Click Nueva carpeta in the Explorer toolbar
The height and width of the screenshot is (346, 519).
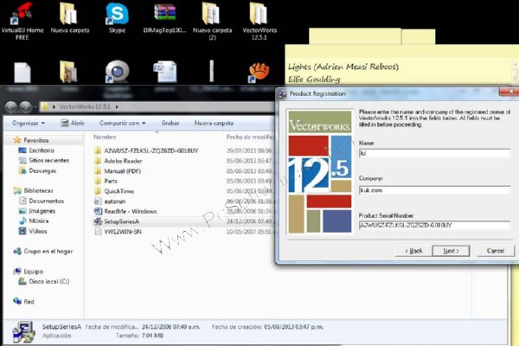tap(214, 123)
